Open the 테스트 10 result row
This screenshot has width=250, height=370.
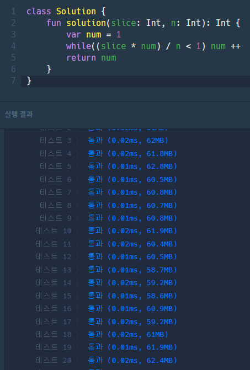click(106, 231)
